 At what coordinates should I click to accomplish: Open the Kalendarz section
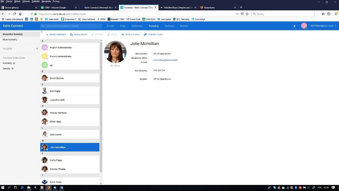[137, 26]
